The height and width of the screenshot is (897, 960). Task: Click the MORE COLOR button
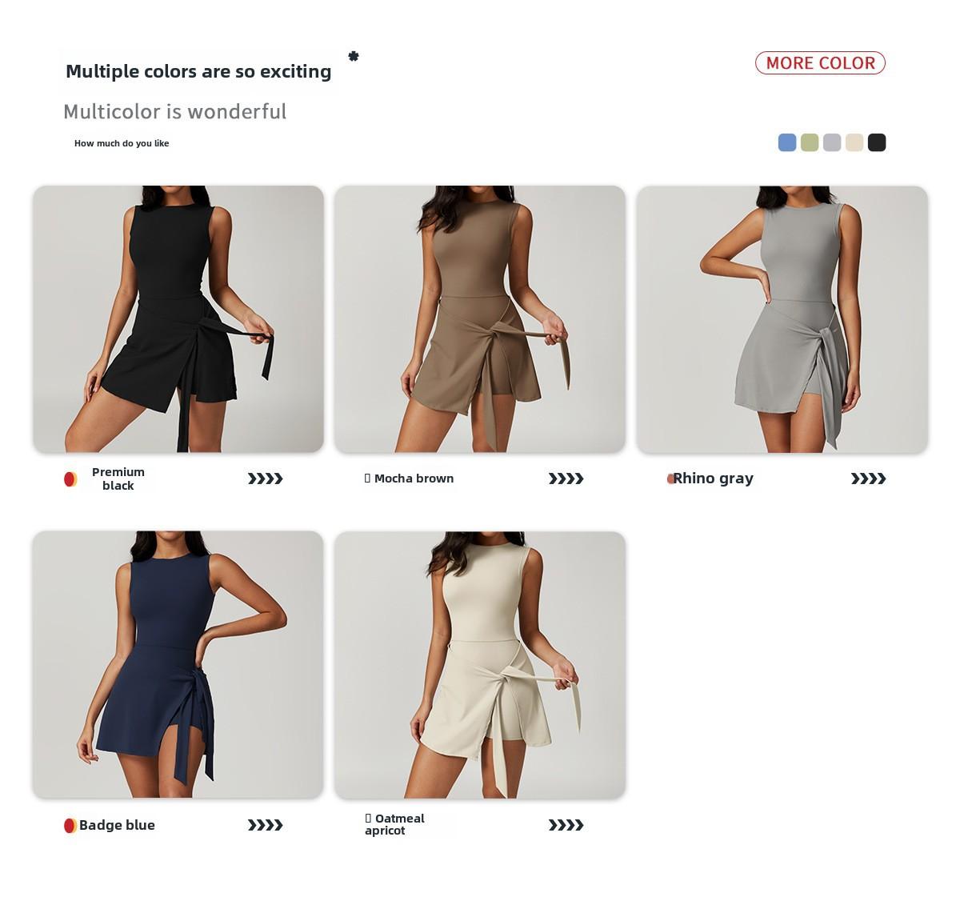pyautogui.click(x=820, y=63)
